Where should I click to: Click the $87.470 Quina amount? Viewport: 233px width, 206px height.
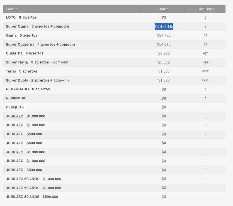click(x=164, y=36)
